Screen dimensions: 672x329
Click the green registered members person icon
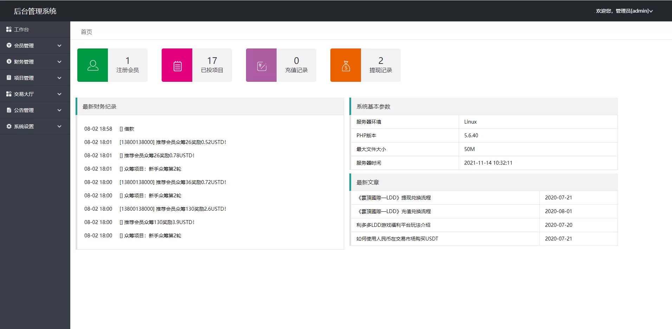pyautogui.click(x=92, y=65)
